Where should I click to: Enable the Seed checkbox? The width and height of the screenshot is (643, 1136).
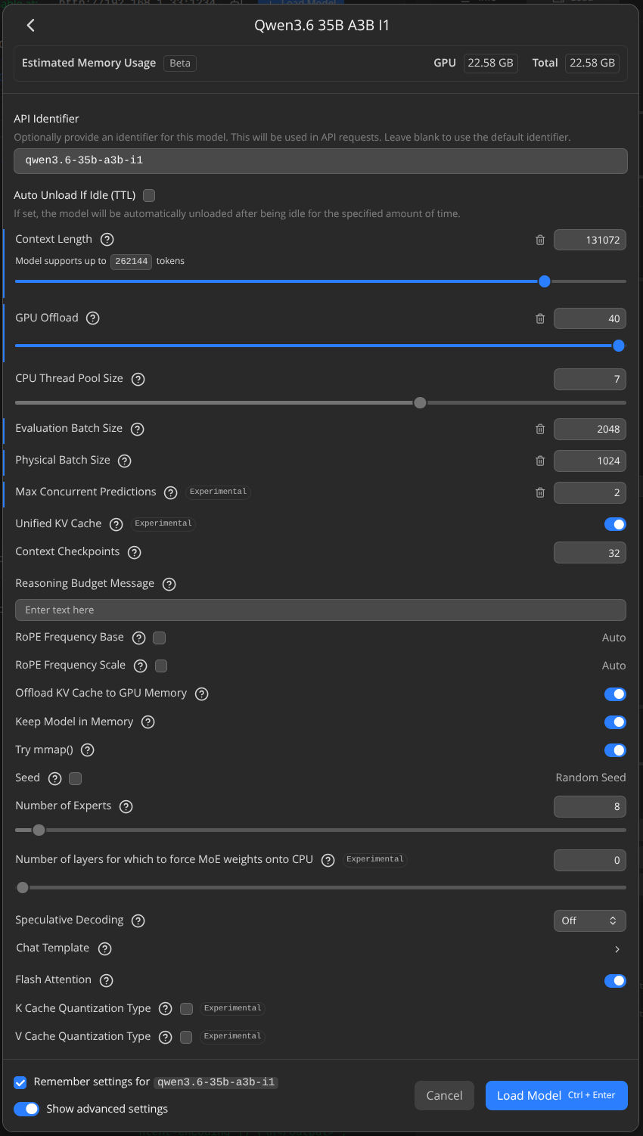click(76, 778)
